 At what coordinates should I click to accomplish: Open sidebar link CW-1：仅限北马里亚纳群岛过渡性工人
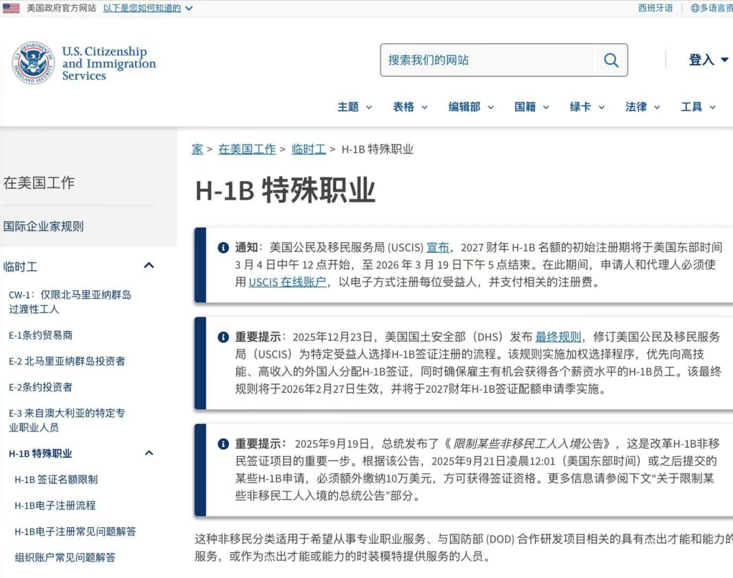[70, 302]
